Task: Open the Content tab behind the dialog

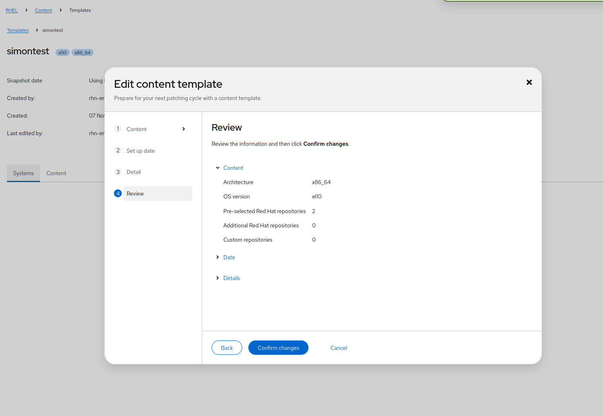Action: coord(56,174)
